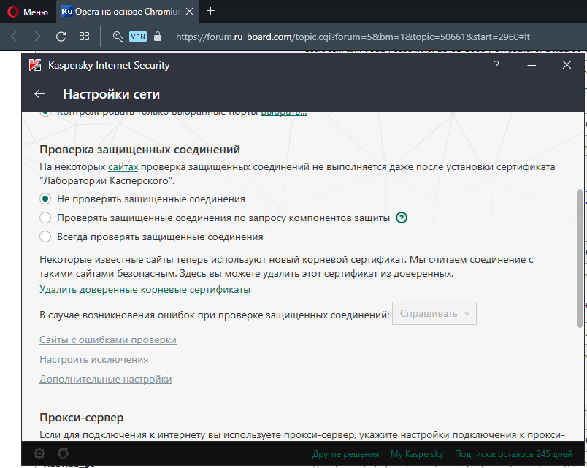The width and height of the screenshot is (587, 468).
Task: Click Подписка: осталось 245 дней
Action: tap(513, 454)
